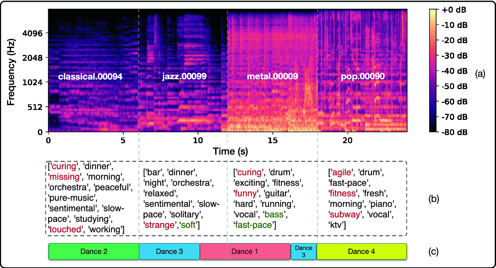Click the jazz.00099 spectrogram label
This screenshot has height=268, width=496.
coord(184,76)
